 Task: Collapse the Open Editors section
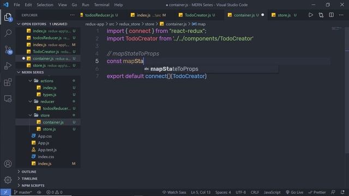(19, 24)
